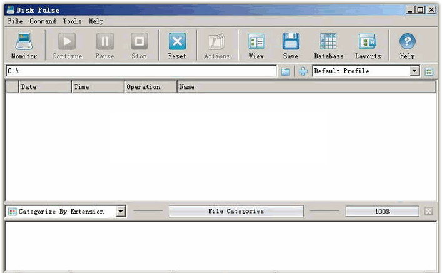The width and height of the screenshot is (442, 273).
Task: Click the blank first column header
Action: pos(12,87)
